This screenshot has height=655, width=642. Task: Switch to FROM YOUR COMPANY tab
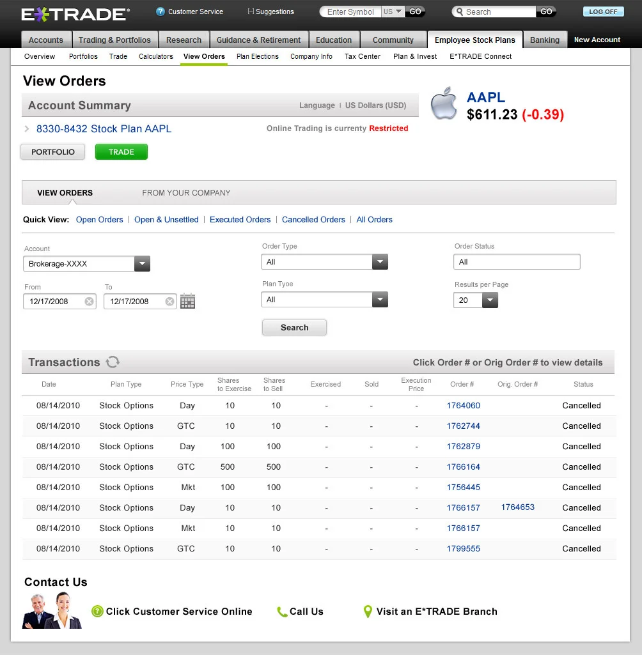point(186,192)
